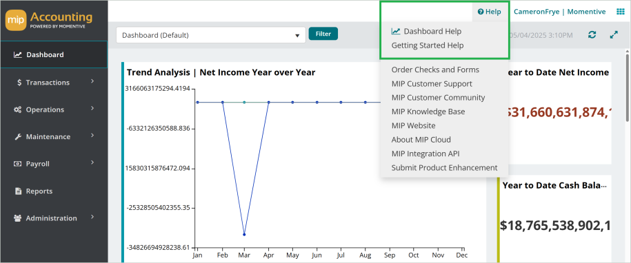Click the Payroll money icon
The width and height of the screenshot is (631, 263).
pyautogui.click(x=18, y=164)
